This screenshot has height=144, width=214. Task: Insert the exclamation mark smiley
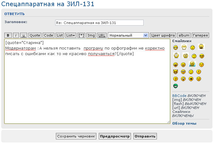click(x=199, y=72)
